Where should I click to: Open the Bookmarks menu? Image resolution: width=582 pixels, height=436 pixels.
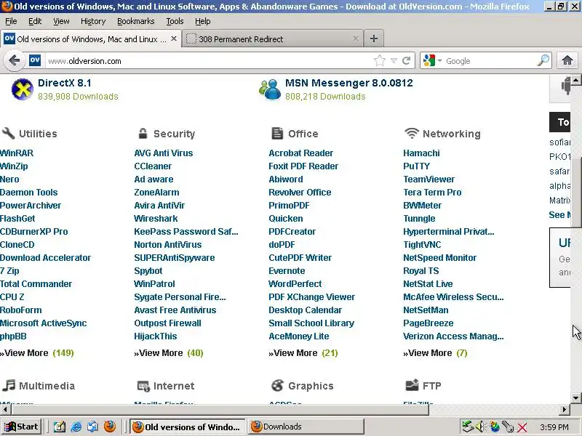[x=136, y=22]
